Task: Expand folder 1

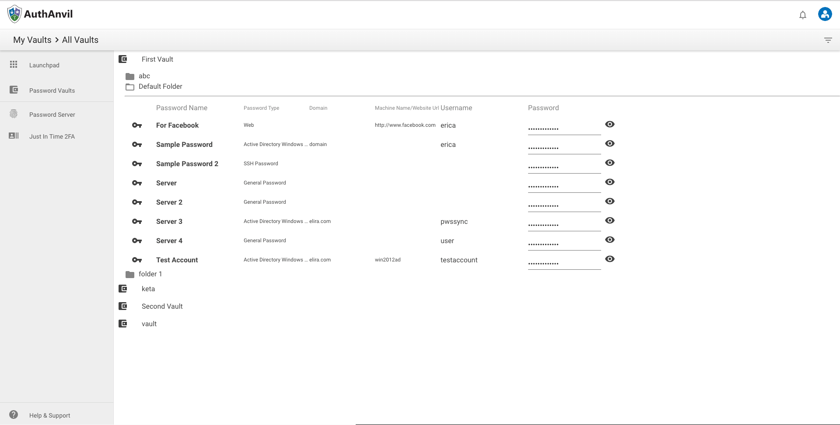Action: click(150, 274)
